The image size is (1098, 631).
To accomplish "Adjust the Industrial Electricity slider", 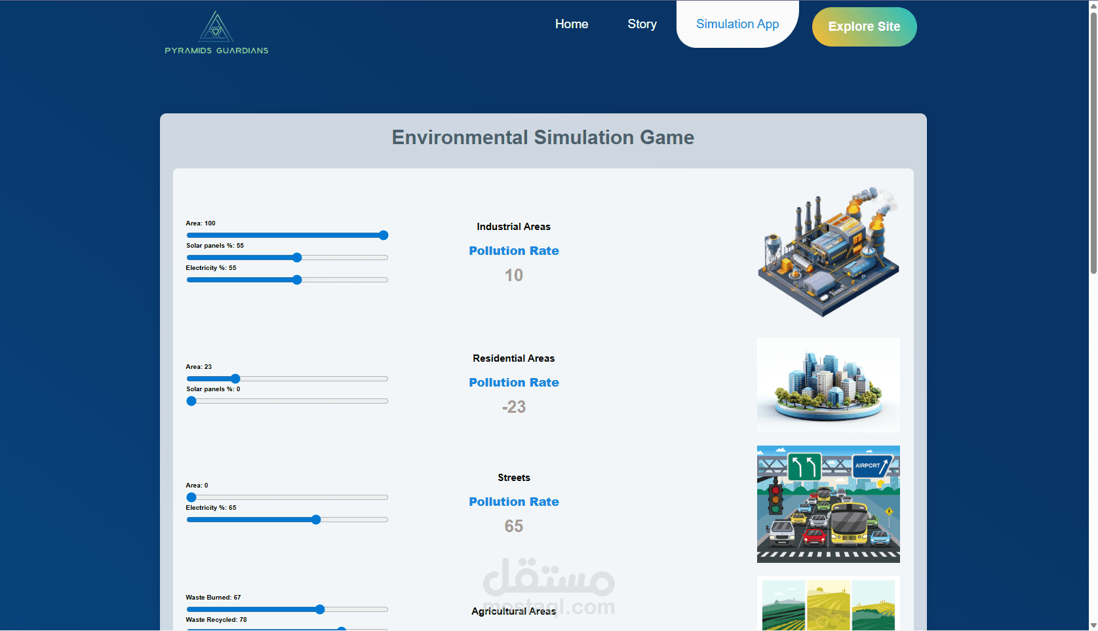I will [x=287, y=280].
